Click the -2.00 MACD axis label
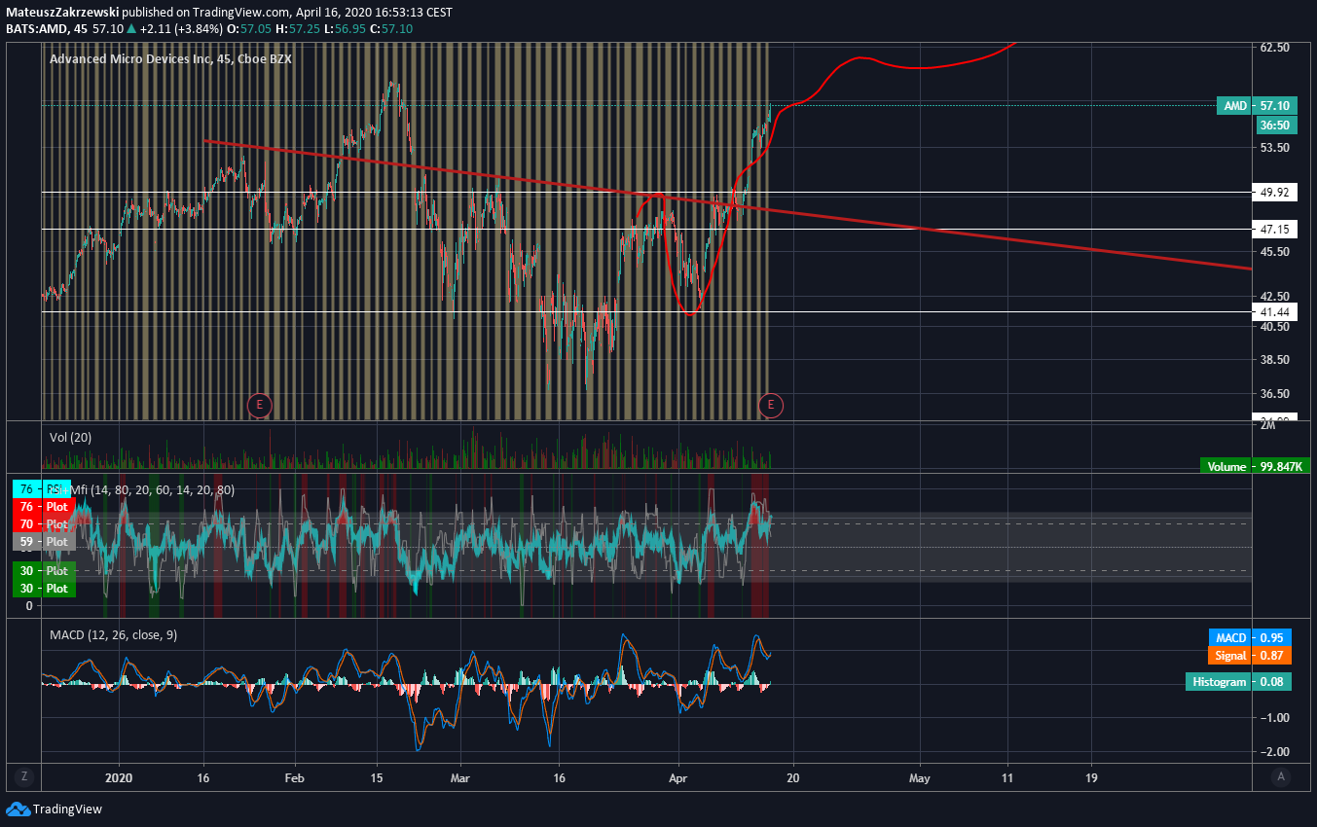This screenshot has height=827, width=1317. pos(1273,752)
